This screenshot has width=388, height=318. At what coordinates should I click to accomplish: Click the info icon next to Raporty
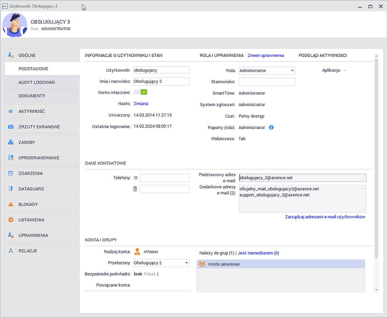pos(271,127)
